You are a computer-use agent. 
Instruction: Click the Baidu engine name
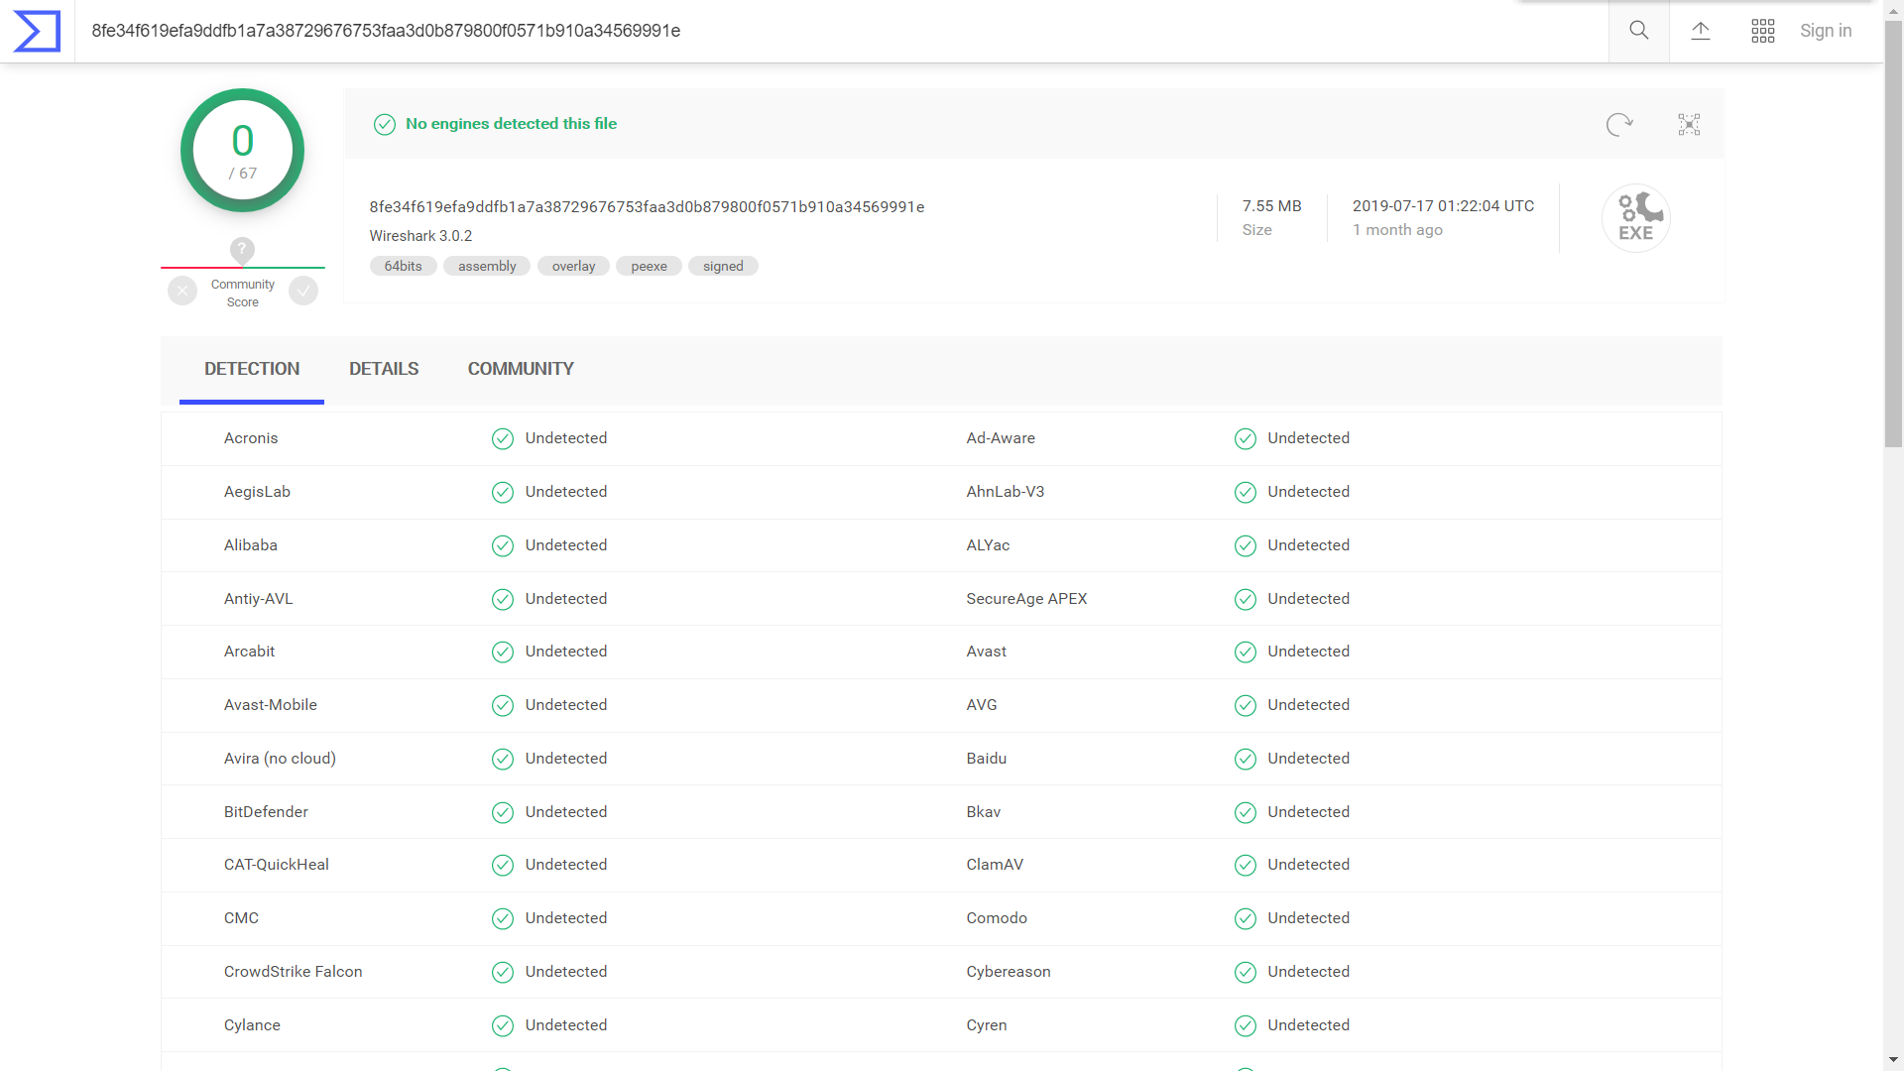pos(987,759)
